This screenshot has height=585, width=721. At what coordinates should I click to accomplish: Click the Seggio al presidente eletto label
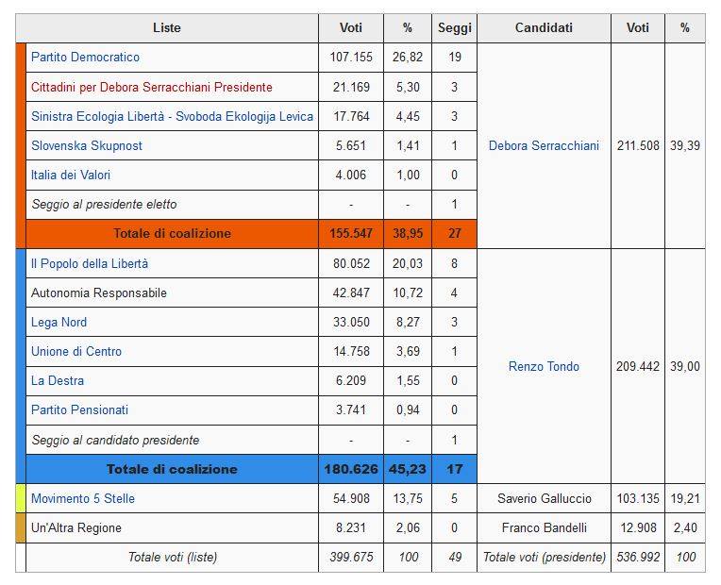tap(104, 204)
